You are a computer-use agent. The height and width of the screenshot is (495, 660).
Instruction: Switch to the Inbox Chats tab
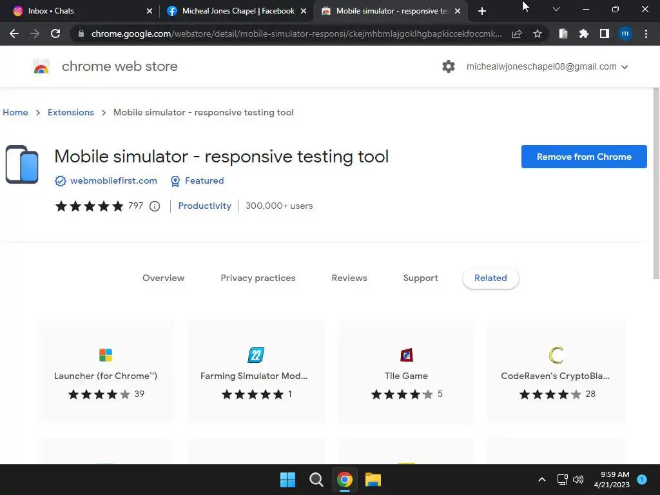point(80,11)
